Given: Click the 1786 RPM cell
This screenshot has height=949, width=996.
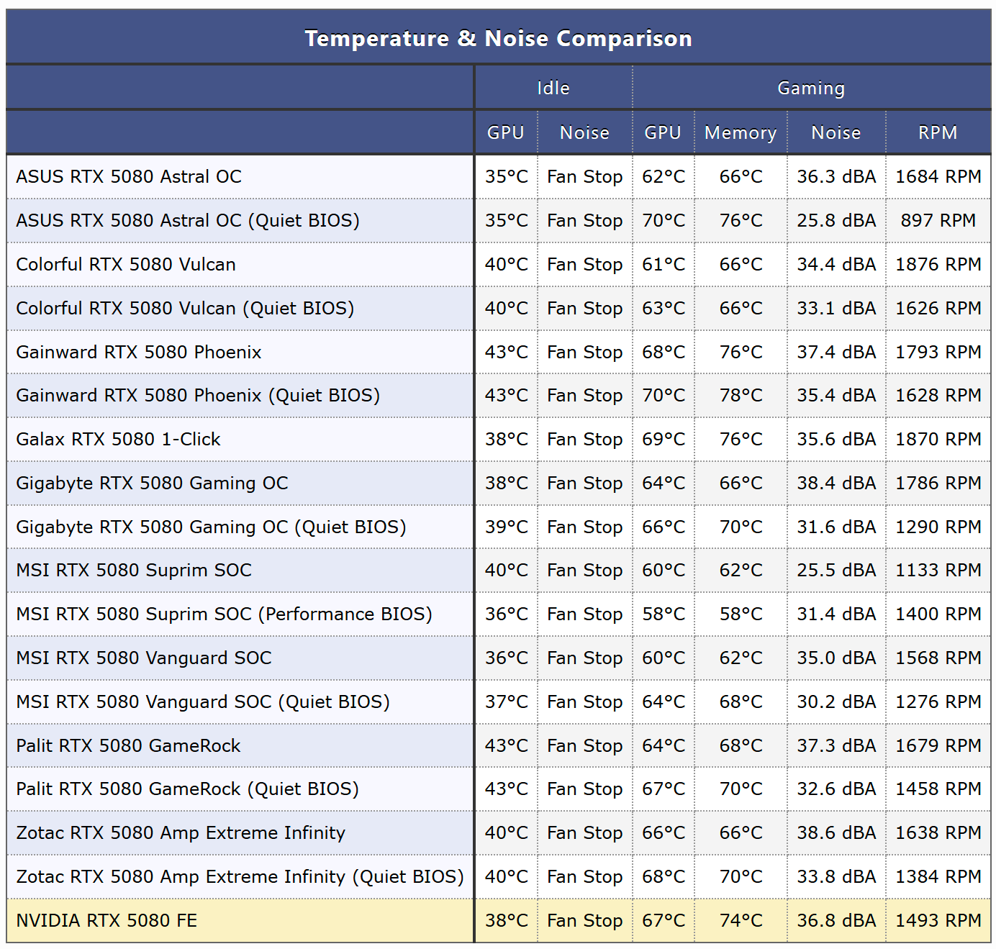Looking at the screenshot, I should click(x=938, y=483).
